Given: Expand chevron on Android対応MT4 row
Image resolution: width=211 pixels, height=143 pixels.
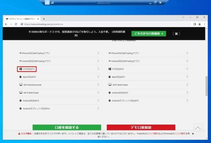Looking at the screenshot, I should point(98,100).
